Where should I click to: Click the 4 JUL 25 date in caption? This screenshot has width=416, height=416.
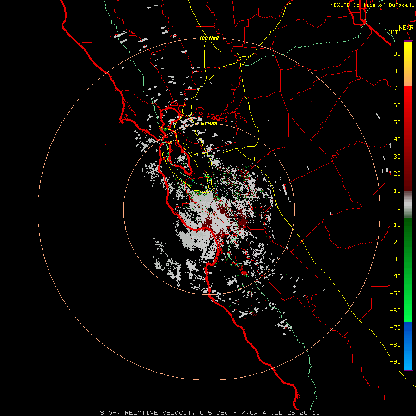279,413
